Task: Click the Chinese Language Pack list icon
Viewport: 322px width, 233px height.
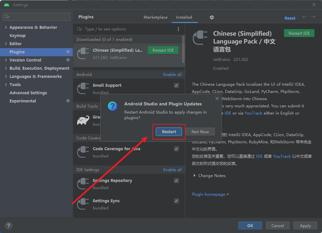Action: pos(83,53)
